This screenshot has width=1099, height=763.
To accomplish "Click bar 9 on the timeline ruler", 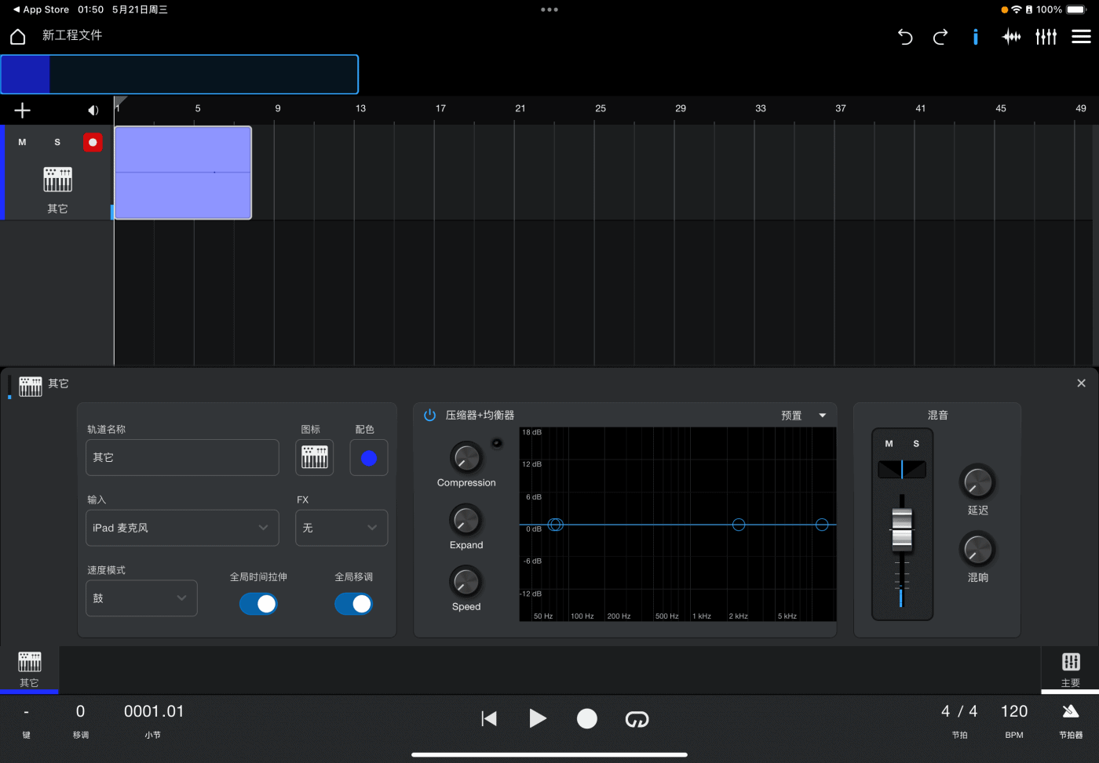I will [x=278, y=108].
